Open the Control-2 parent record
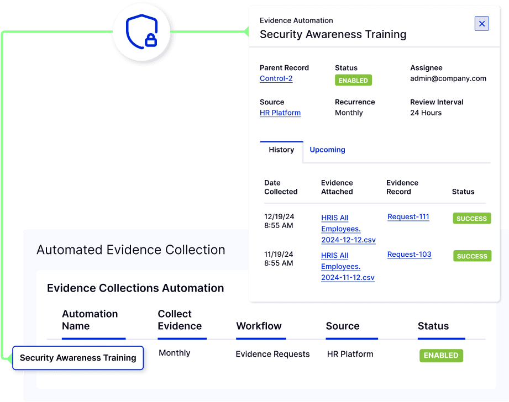The width and height of the screenshot is (509, 402). (x=276, y=78)
